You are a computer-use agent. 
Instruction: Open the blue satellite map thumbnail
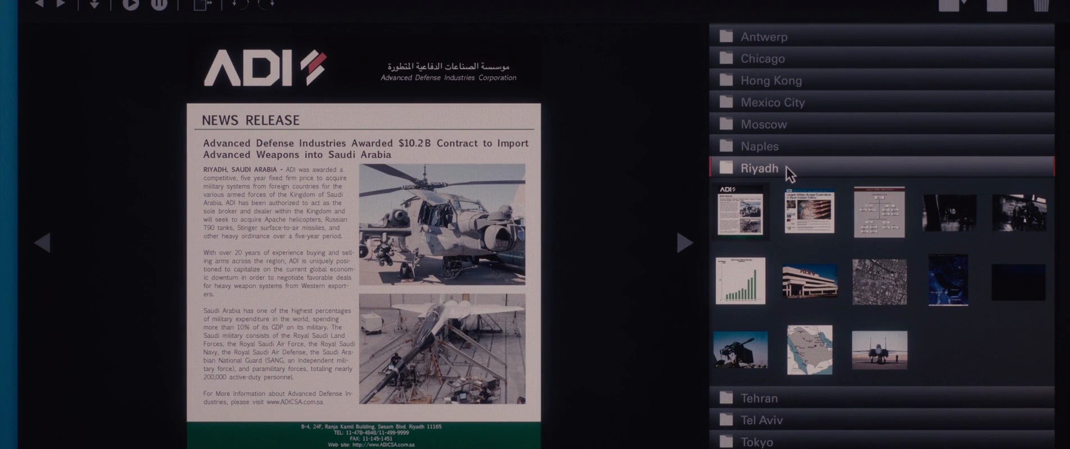pos(949,280)
